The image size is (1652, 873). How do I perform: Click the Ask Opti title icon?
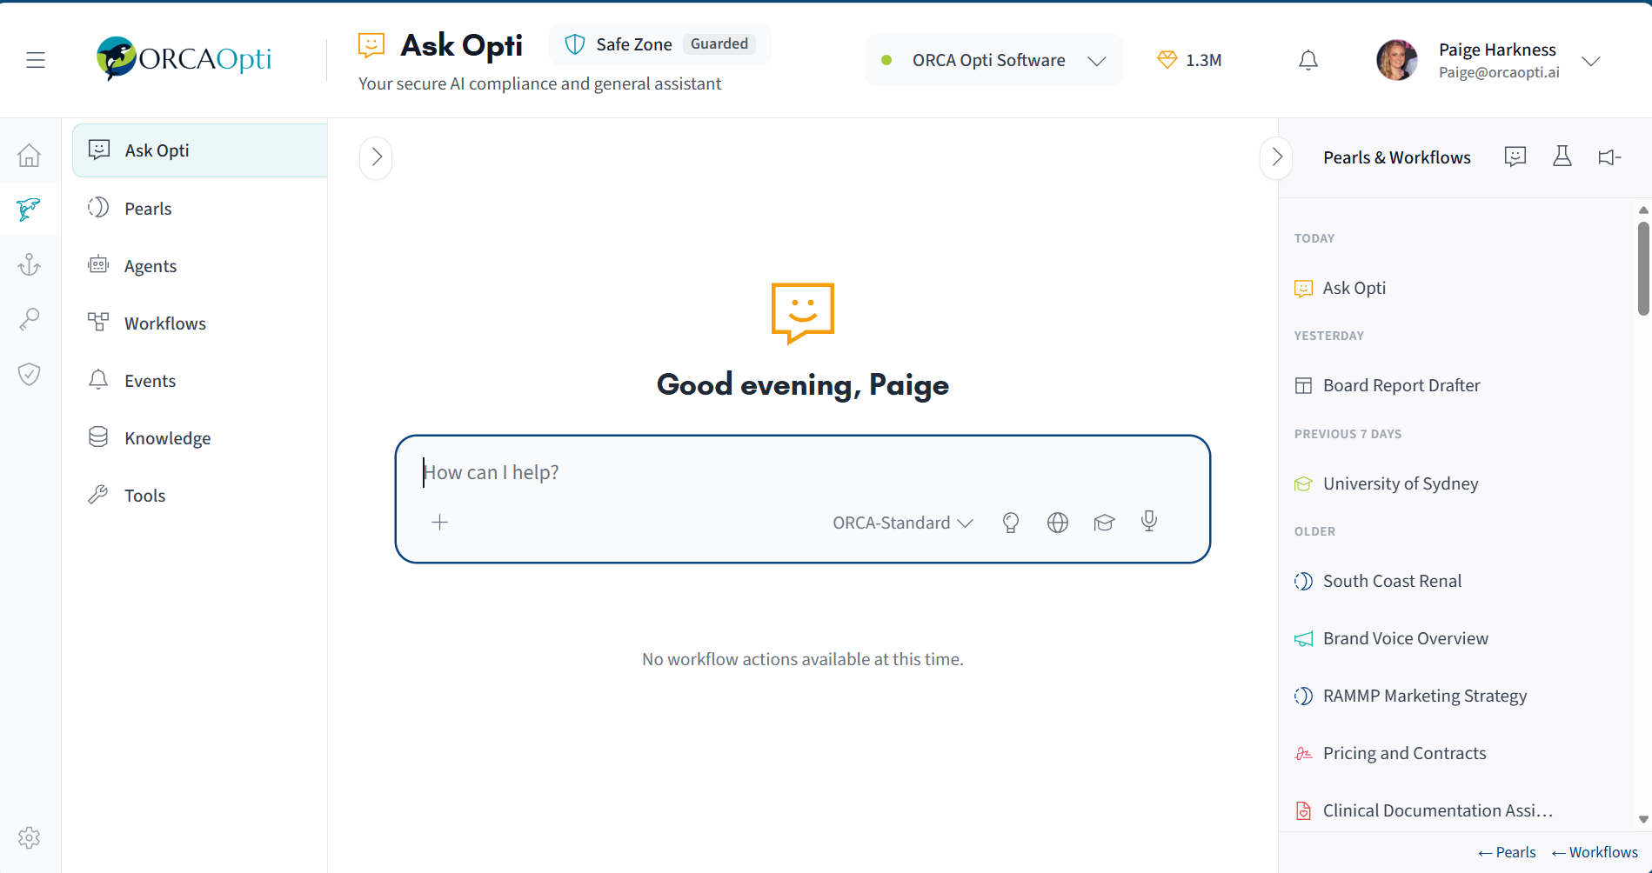371,45
